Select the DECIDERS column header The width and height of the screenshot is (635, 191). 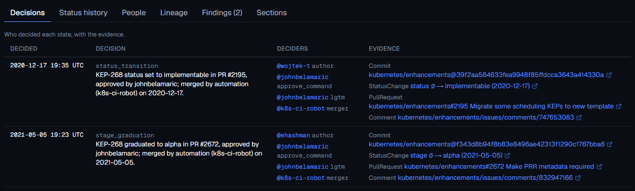pyautogui.click(x=292, y=49)
